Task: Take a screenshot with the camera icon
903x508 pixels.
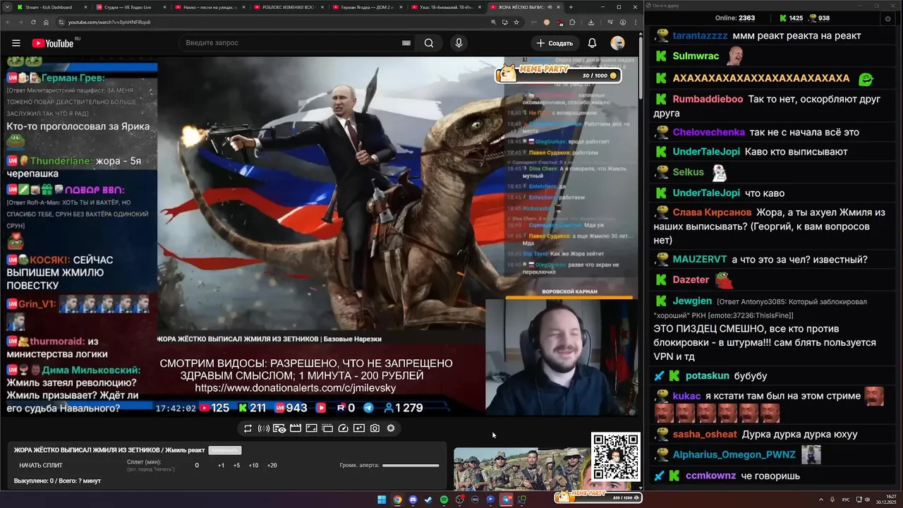Action: [375, 428]
